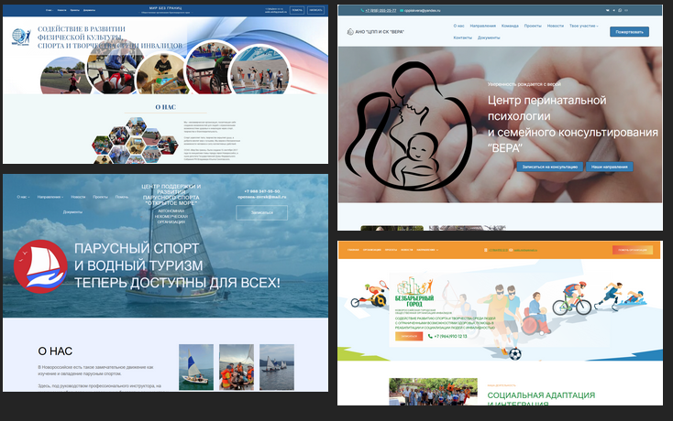
Task: Expand Направления dropdown on the sailing site
Action: [50, 197]
